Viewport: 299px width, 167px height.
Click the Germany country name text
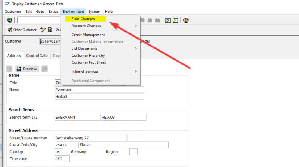[78, 152]
